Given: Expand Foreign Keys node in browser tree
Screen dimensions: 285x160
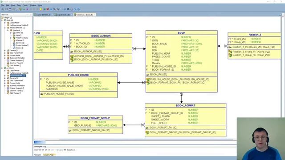Looking at the screenshot, I should (11, 38).
